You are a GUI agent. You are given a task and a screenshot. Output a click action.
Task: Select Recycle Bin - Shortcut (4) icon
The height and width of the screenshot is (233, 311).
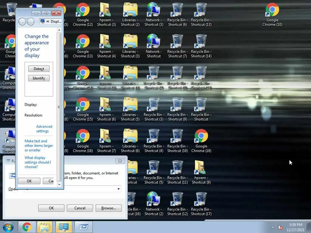[x=154, y=141]
